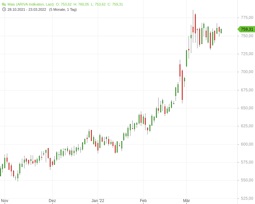Click the candlestick chart type icon
Screen dimensions: 255x204
point(4,4)
